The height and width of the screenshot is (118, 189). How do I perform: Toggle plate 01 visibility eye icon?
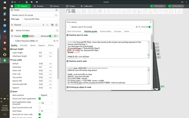click(159, 57)
